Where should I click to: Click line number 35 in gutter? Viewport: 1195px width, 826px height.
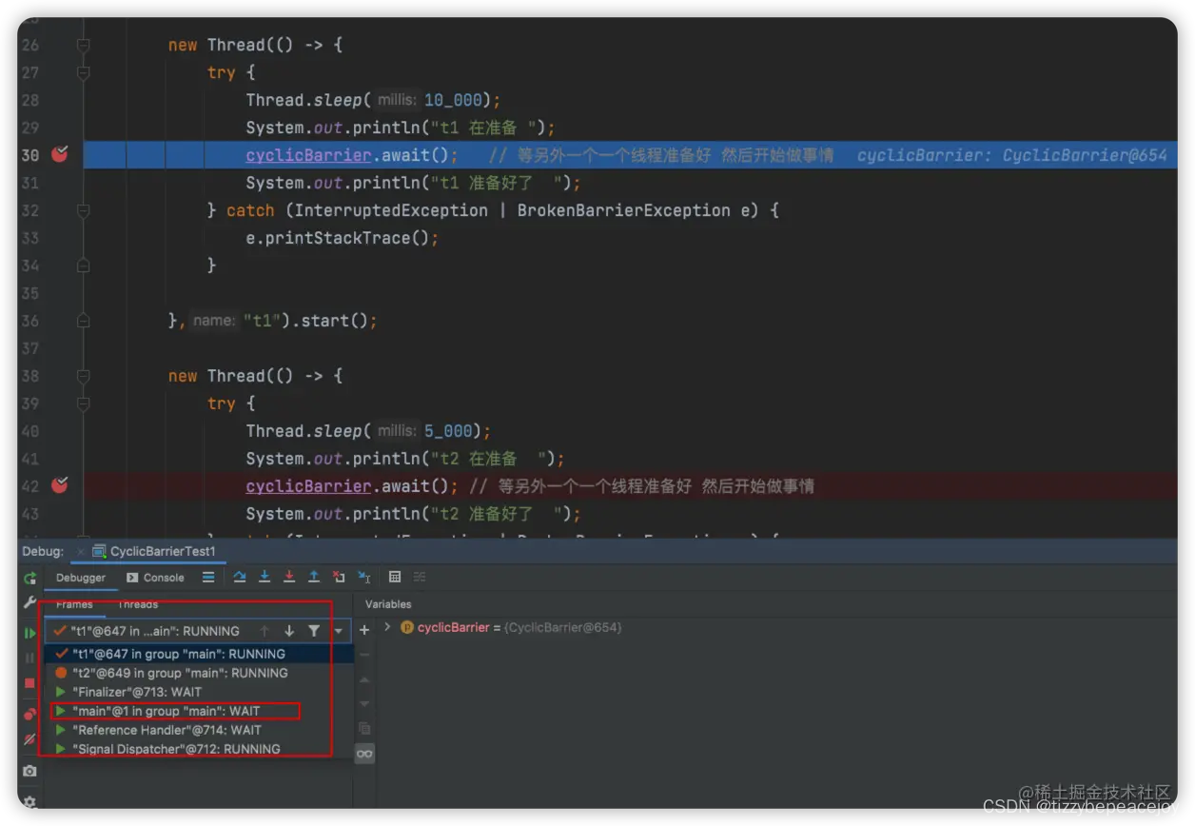coord(30,293)
